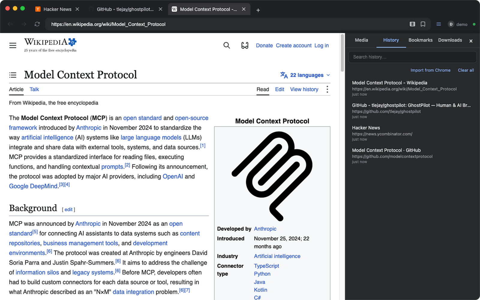Click the browser forward arrow
This screenshot has width=480, height=300.
[x=24, y=24]
